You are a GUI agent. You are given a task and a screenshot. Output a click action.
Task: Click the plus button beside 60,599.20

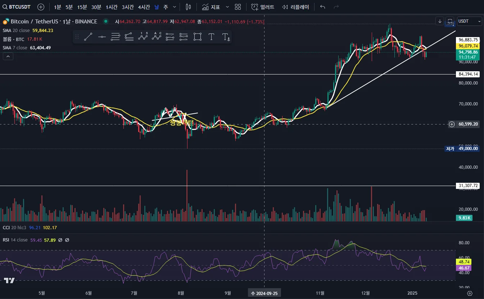point(452,124)
